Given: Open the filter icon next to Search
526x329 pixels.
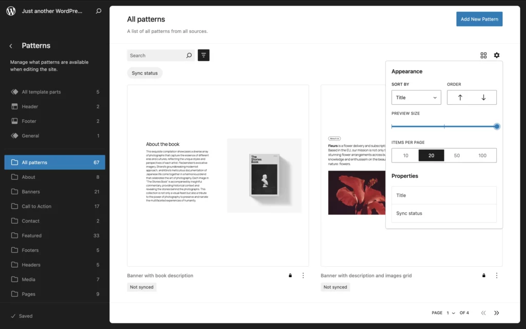Looking at the screenshot, I should [203, 56].
